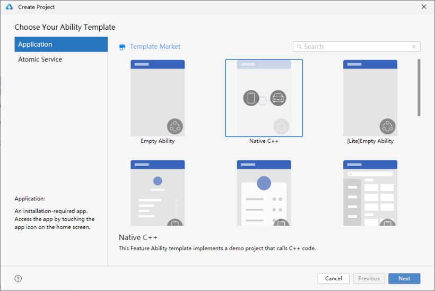Click the Native C++ label under thumbnail
The height and width of the screenshot is (291, 435).
point(264,141)
